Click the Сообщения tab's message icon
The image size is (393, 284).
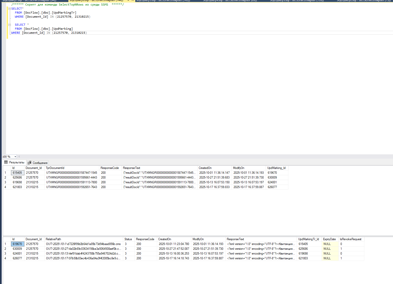tap(29, 163)
